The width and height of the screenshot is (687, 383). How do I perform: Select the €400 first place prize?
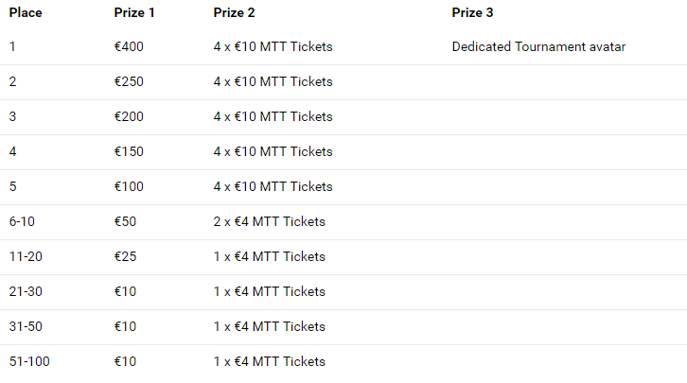pos(129,47)
